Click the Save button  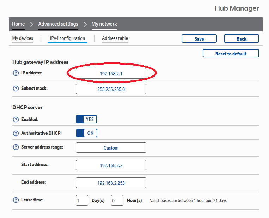[199, 38]
